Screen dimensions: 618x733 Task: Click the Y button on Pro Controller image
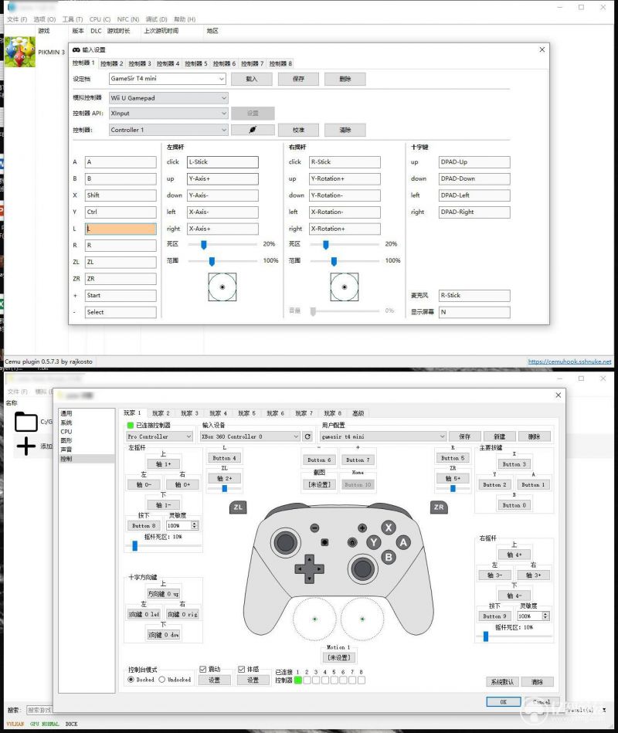coord(373,542)
